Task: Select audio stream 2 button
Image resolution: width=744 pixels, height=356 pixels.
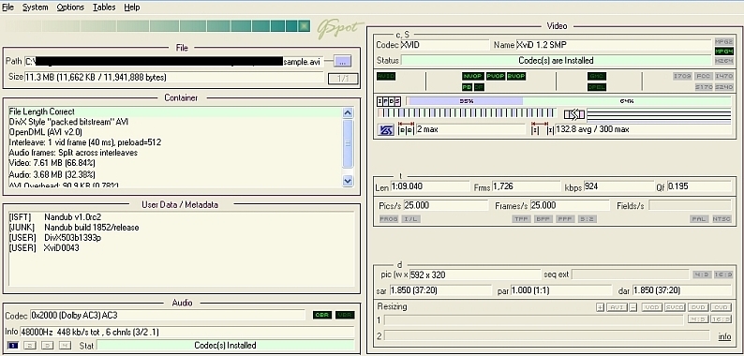Action: pos(31,346)
